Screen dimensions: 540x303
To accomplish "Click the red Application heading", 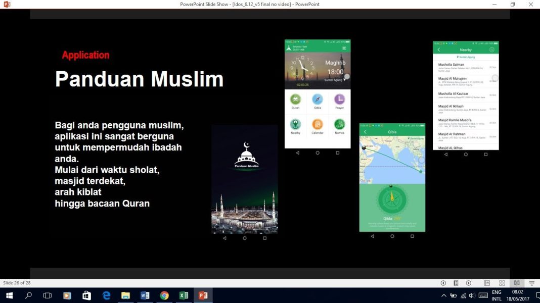I will 86,55.
